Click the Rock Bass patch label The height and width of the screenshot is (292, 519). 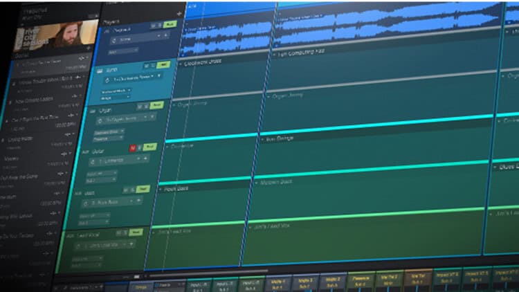(176, 188)
